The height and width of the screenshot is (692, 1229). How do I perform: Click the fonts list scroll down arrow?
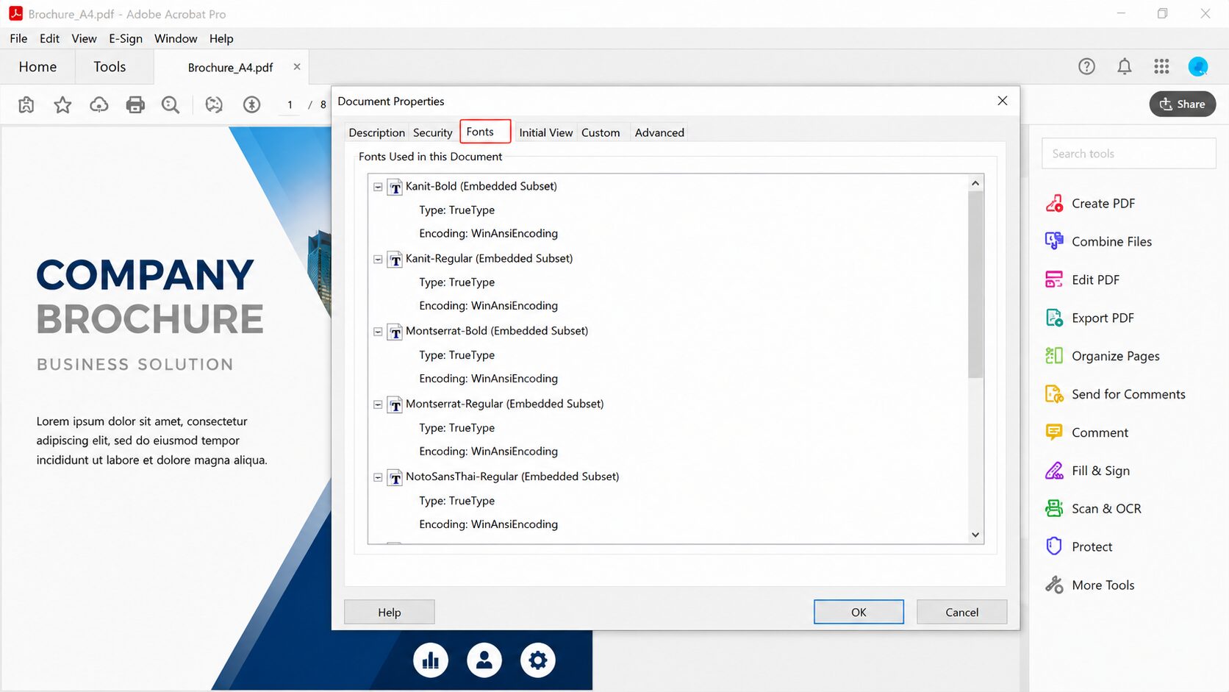[x=975, y=535]
